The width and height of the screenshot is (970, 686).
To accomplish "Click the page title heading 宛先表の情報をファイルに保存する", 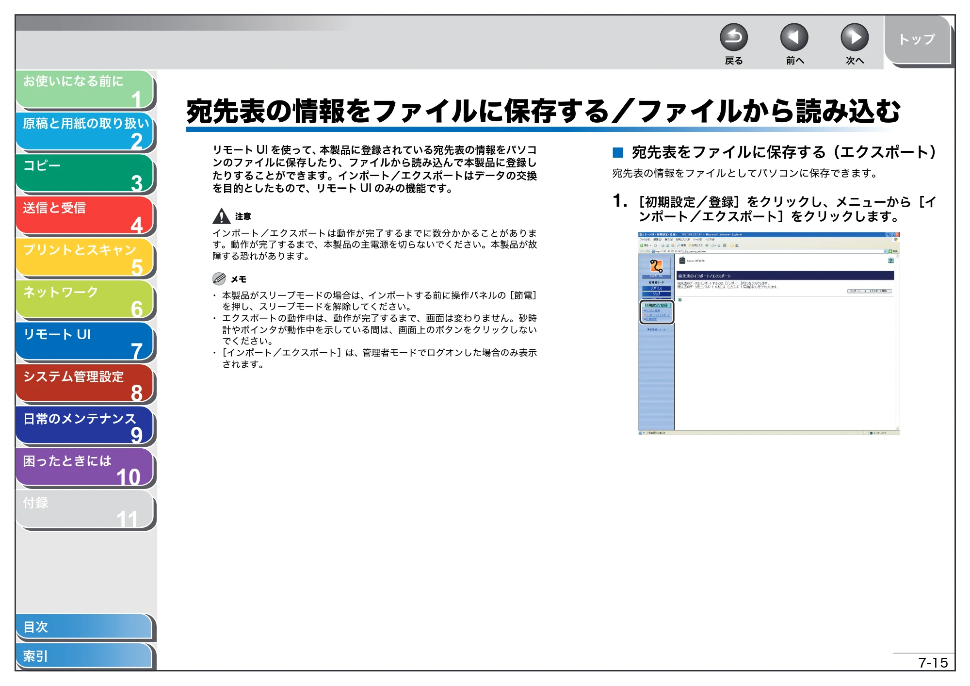I will click(x=543, y=111).
